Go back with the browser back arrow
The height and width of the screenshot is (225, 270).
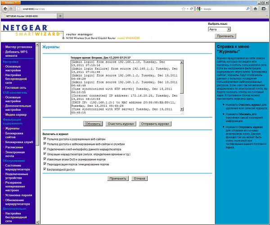click(5, 9)
